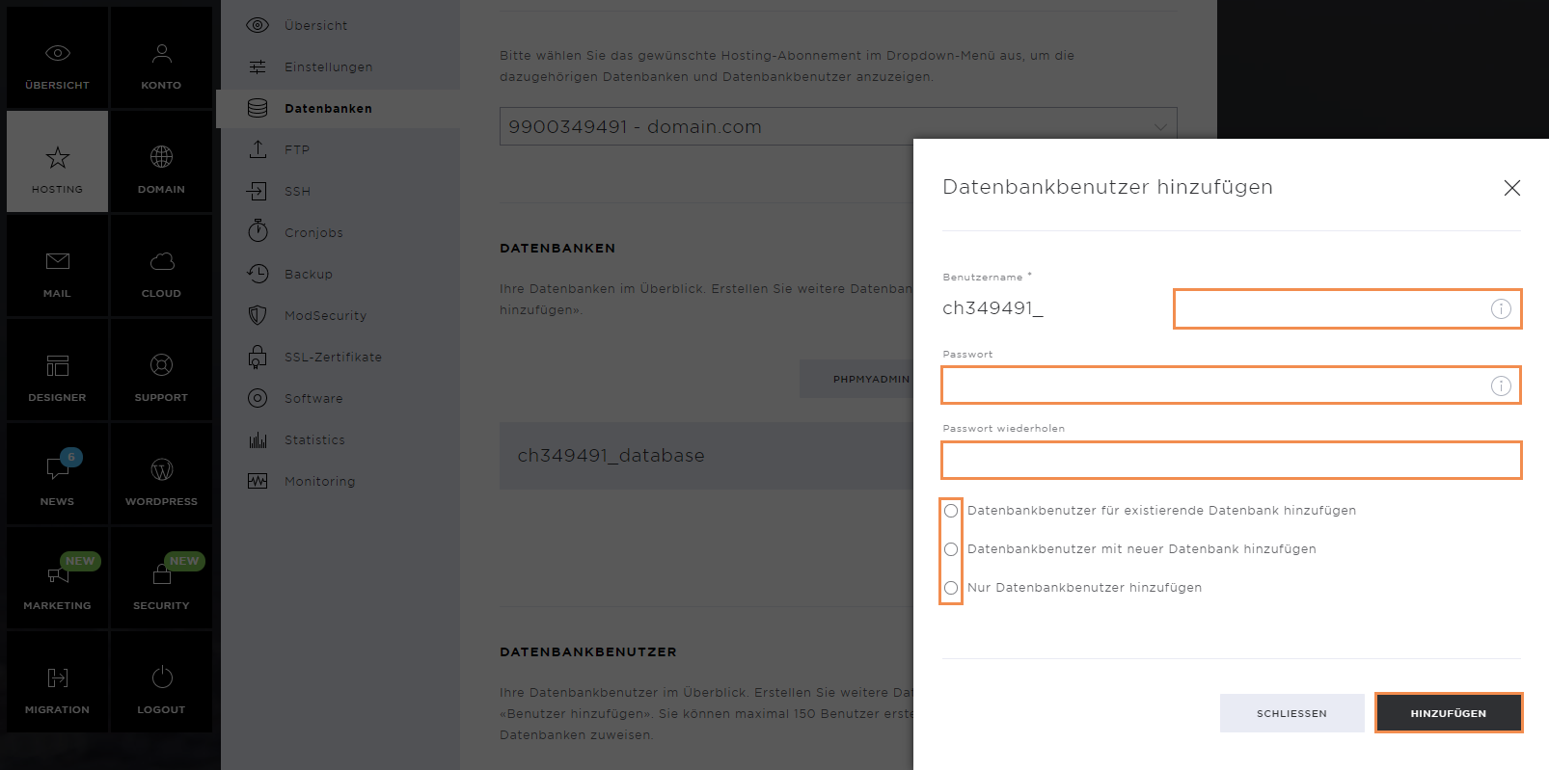1549x770 pixels.
Task: Expand the hosting subscription dropdown
Action: pyautogui.click(x=1160, y=127)
